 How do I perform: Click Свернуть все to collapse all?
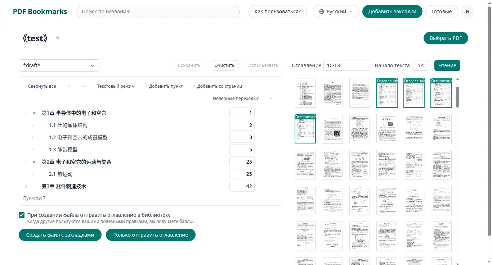point(42,86)
